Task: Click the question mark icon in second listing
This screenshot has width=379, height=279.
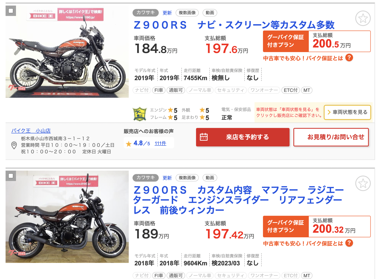Action: [349, 243]
